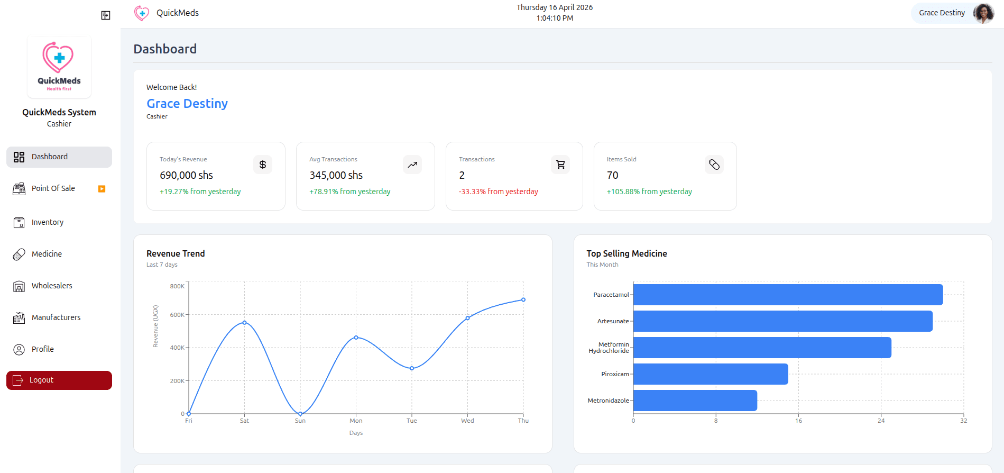Click the QuickMeds heart logo in header

pos(142,13)
